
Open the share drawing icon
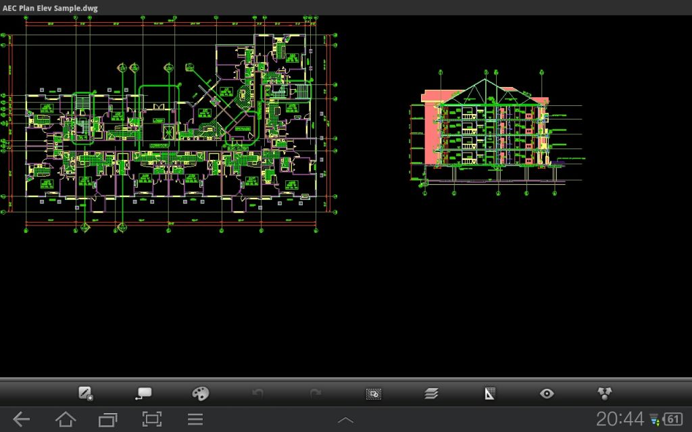(604, 394)
